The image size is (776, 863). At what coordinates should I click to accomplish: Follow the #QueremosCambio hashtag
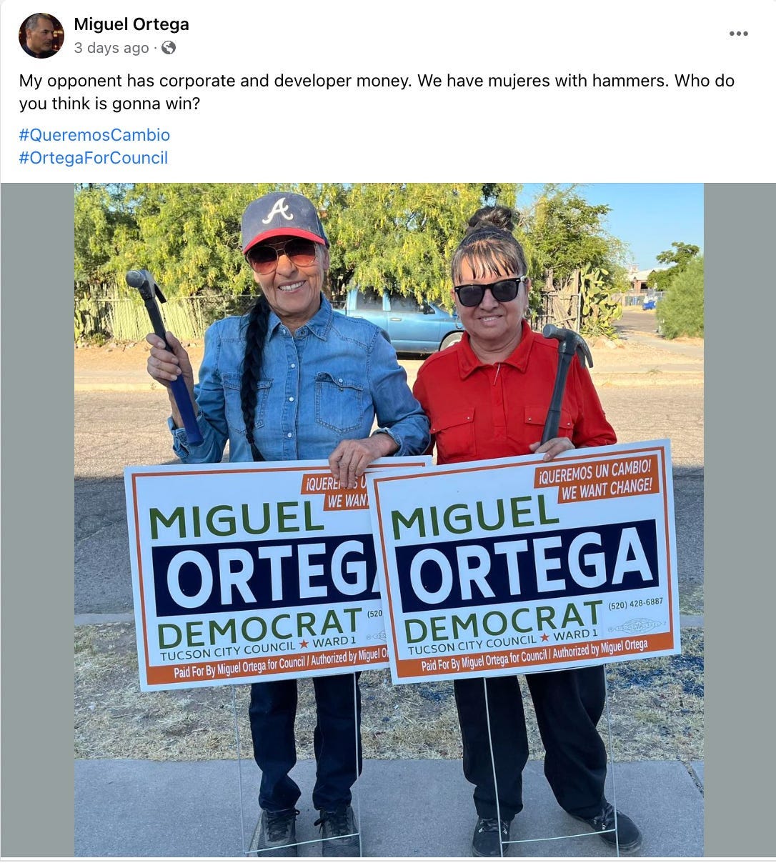coord(94,135)
